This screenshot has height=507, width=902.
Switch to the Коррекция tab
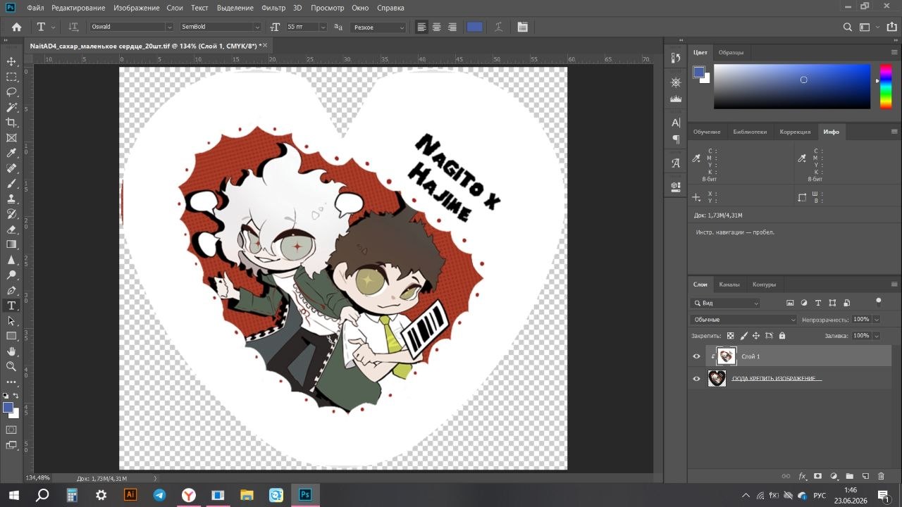[x=796, y=132]
